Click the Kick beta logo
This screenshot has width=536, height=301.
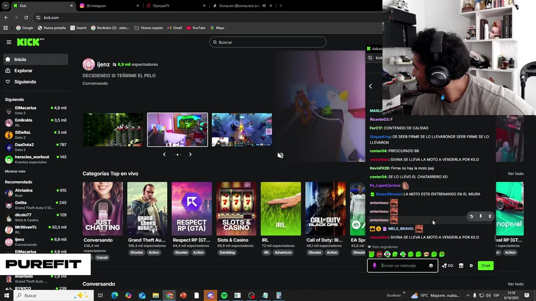(x=31, y=42)
